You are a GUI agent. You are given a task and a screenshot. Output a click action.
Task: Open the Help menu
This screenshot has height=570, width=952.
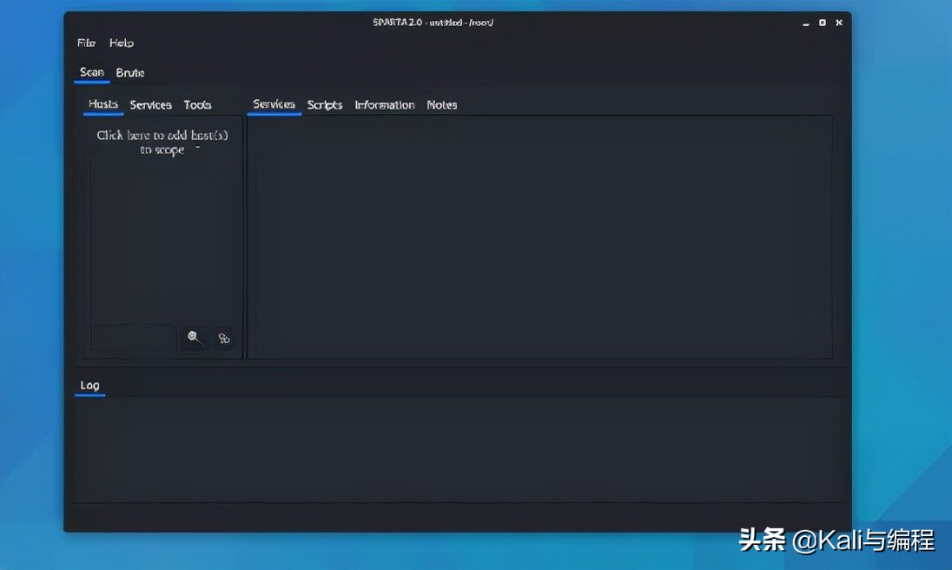point(122,43)
